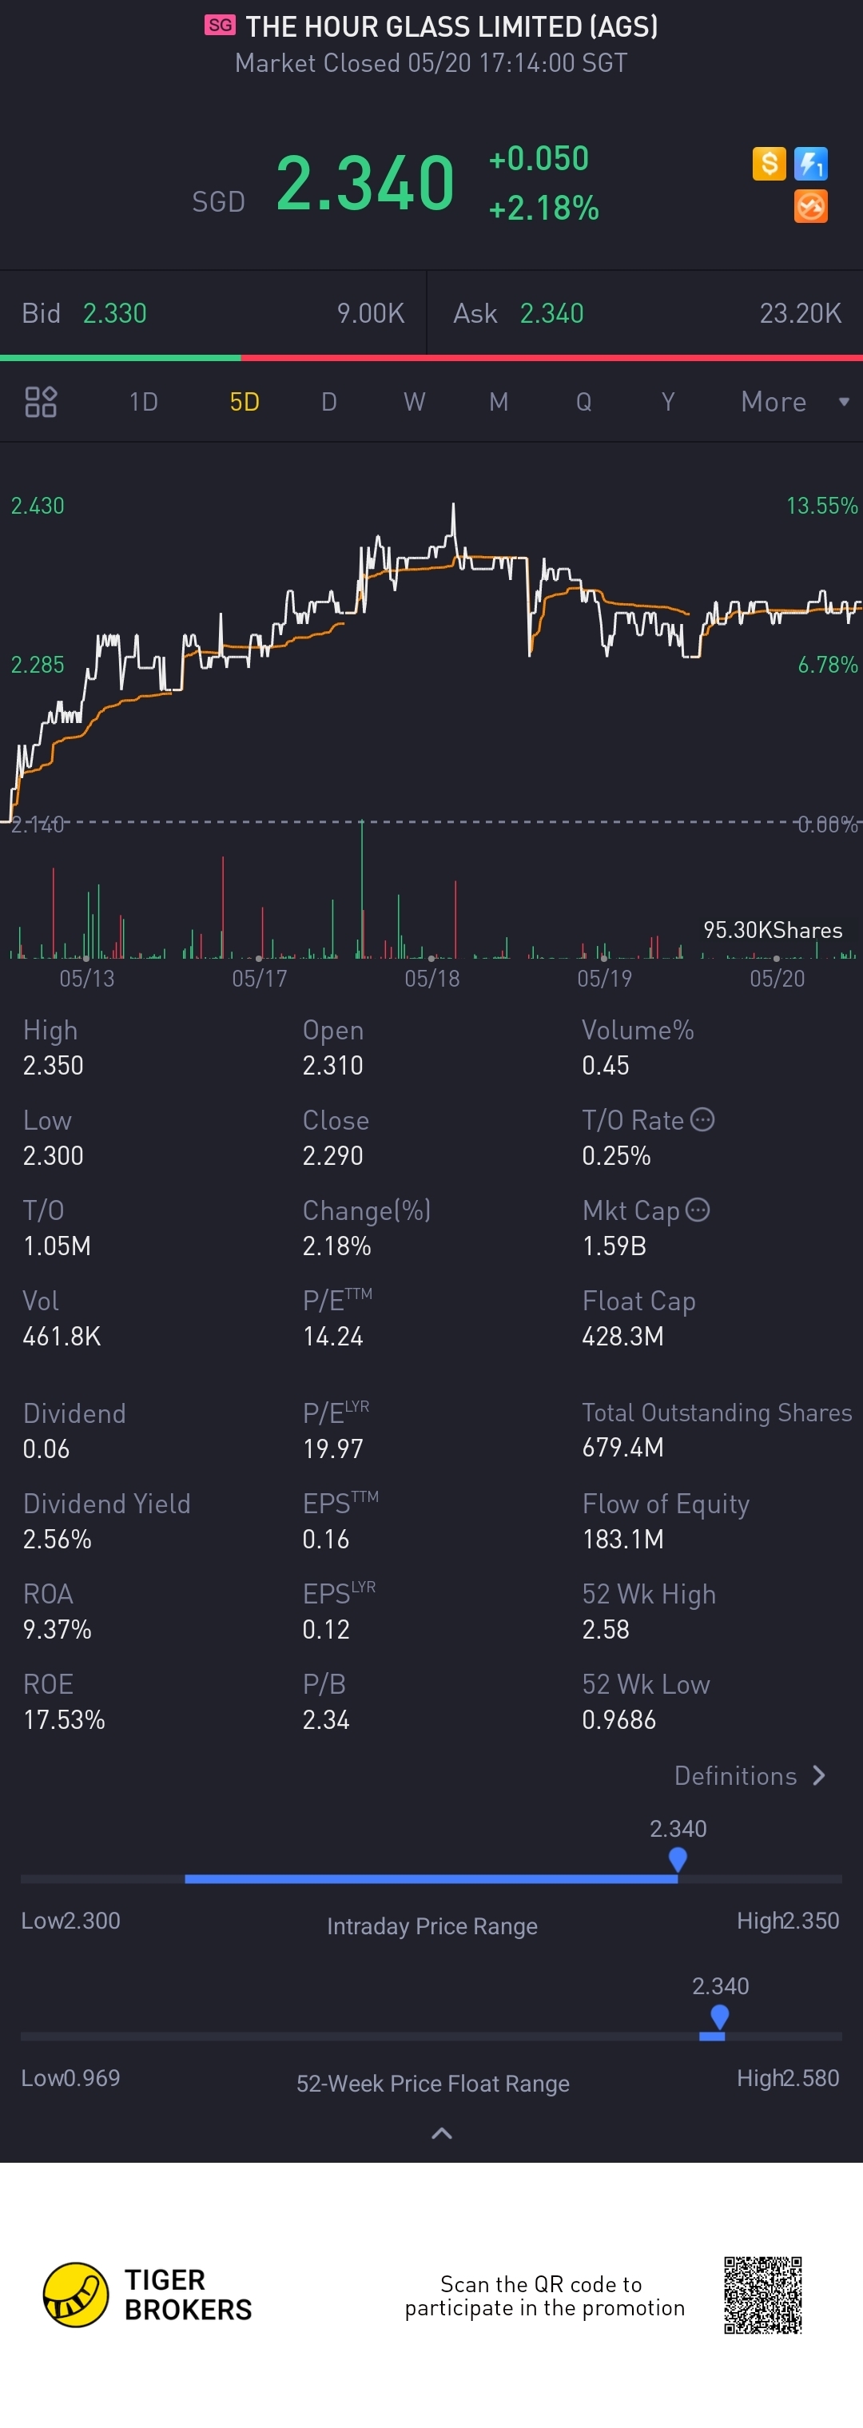Click the Volume% value 0.45

(x=606, y=1065)
